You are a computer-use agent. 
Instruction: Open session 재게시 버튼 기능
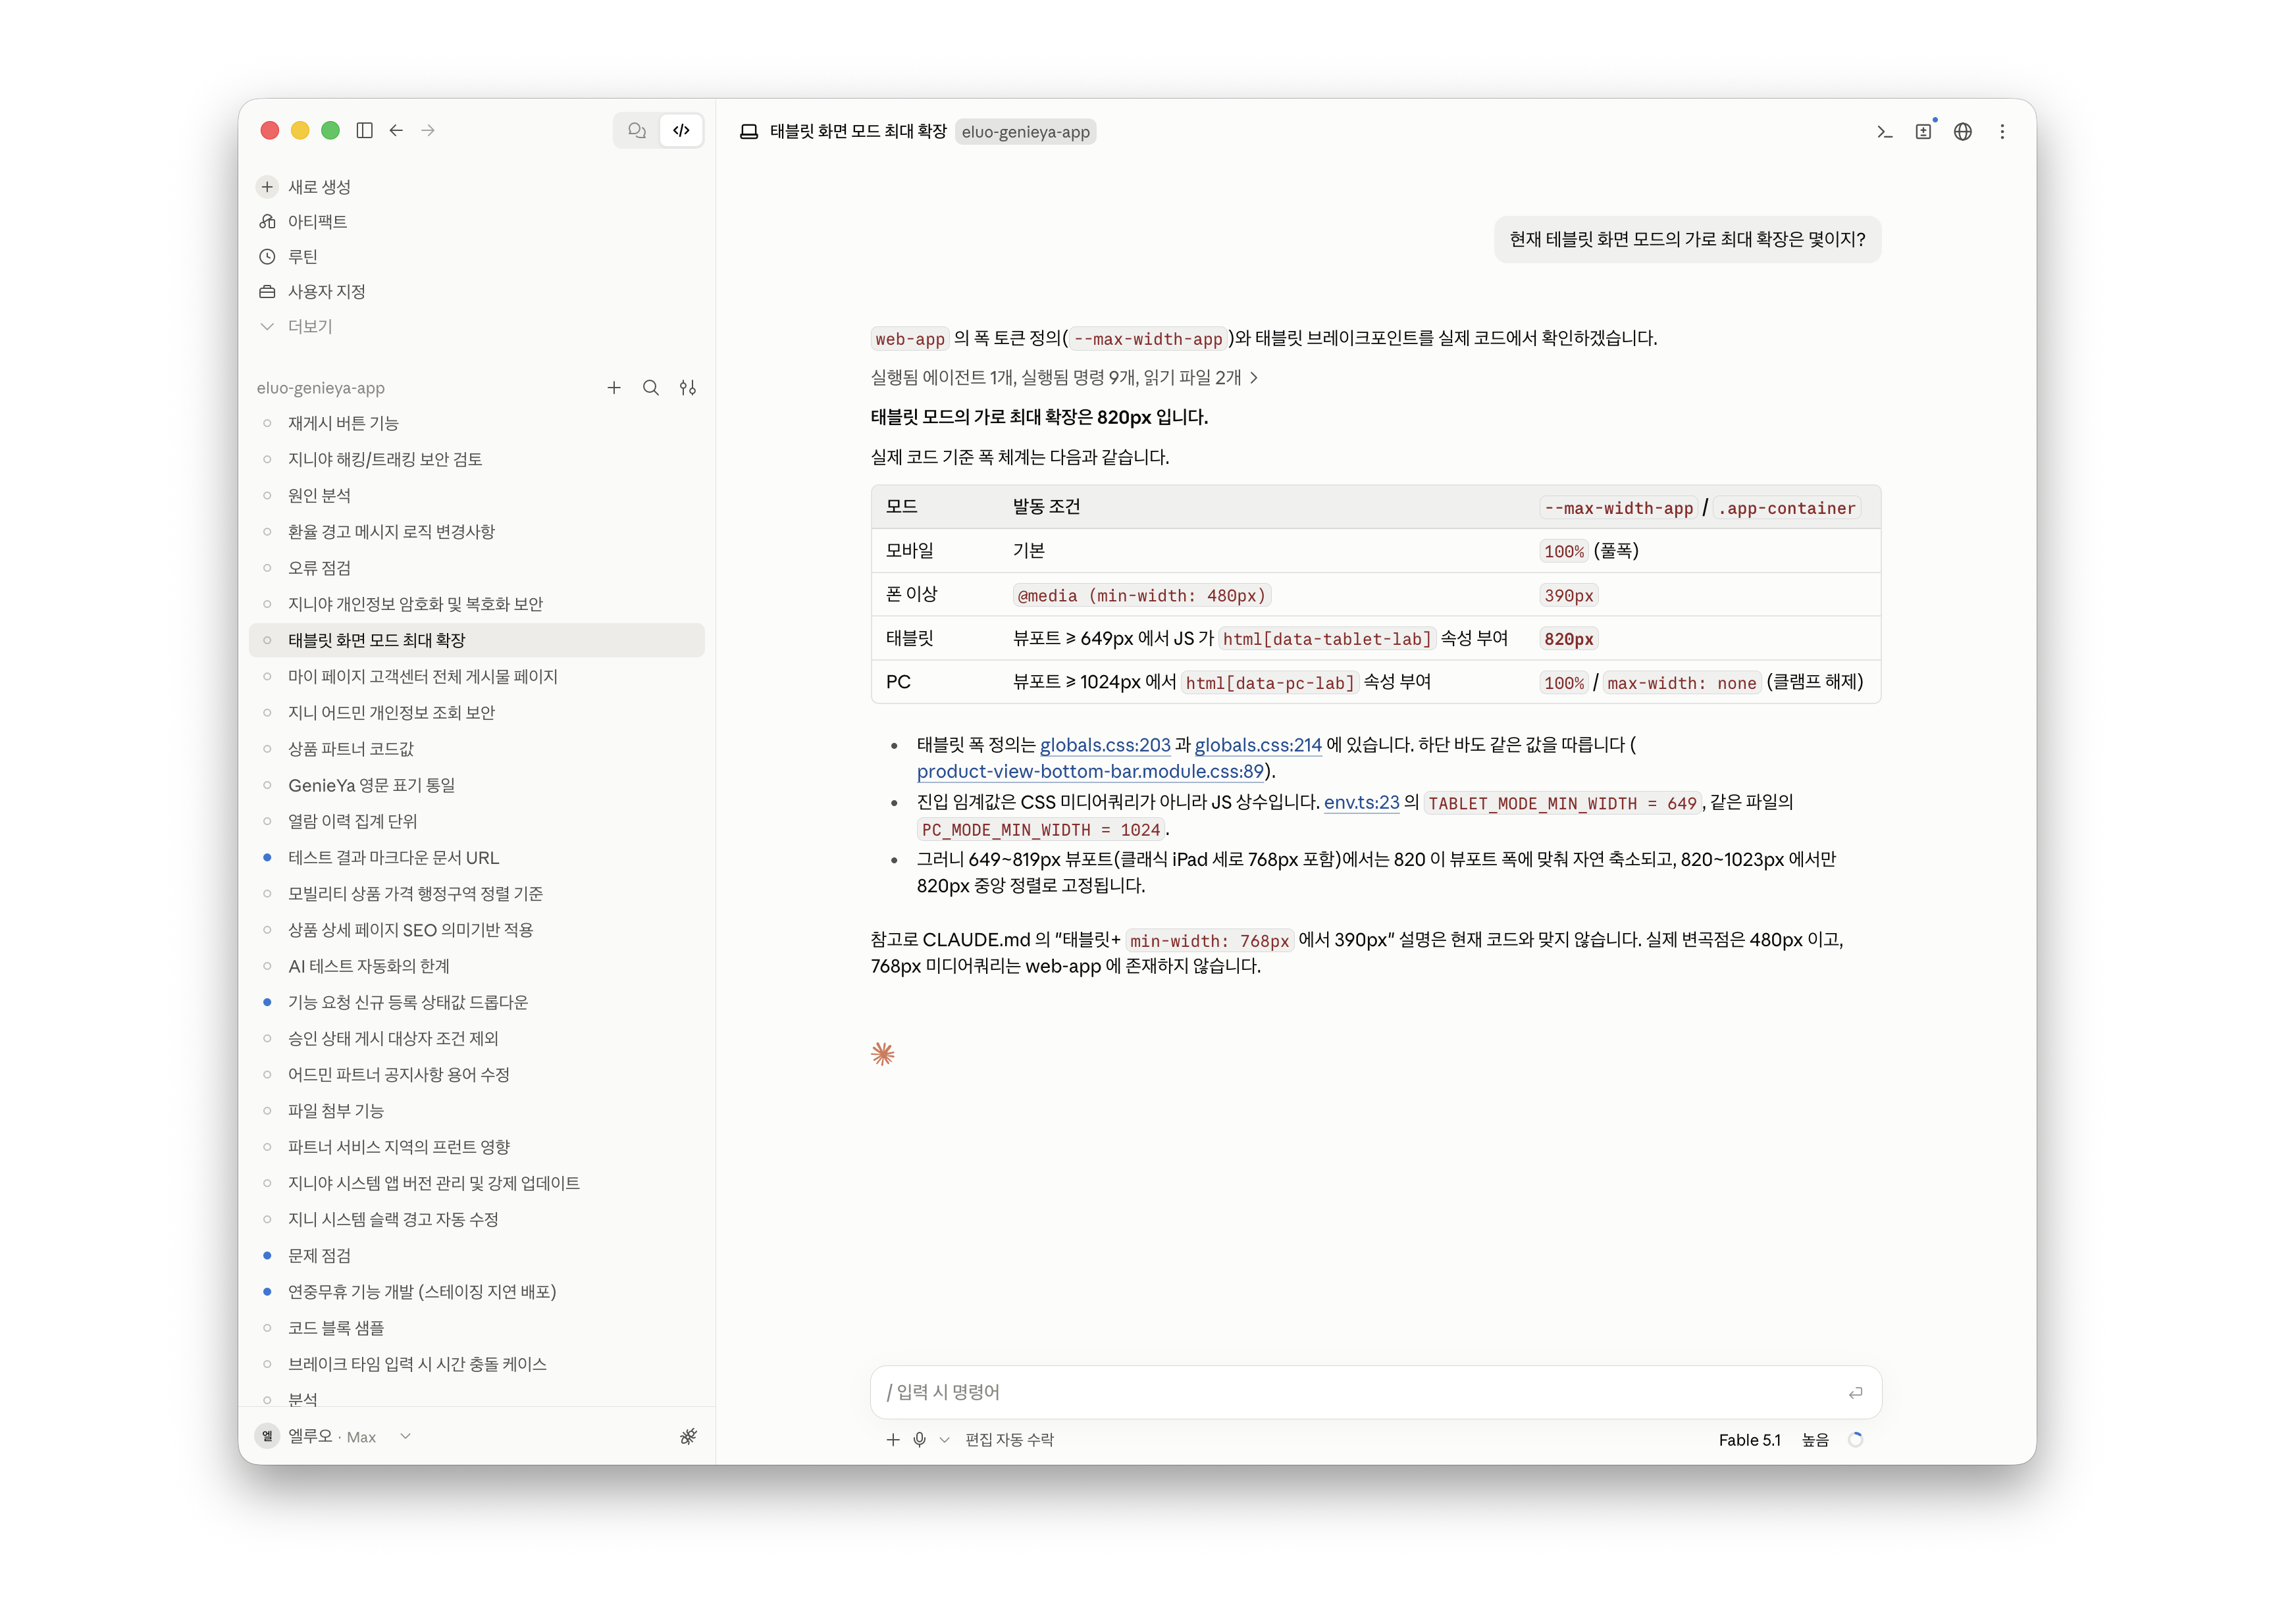[x=476, y=423]
